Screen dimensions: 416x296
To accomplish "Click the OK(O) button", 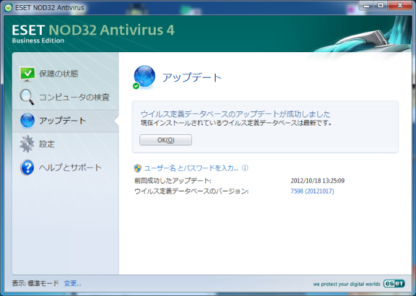I will 166,140.
